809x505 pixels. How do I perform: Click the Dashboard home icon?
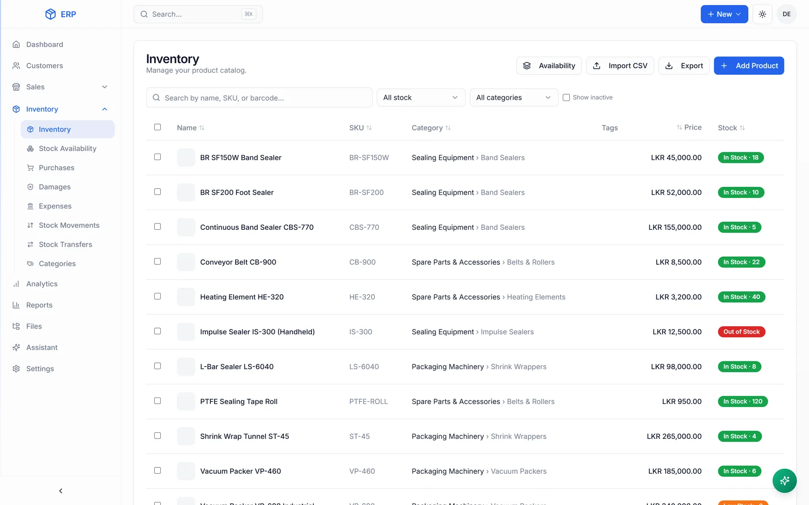tap(16, 44)
